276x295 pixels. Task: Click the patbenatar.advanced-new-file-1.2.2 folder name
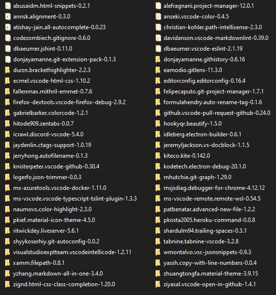pyautogui.click(x=209, y=209)
